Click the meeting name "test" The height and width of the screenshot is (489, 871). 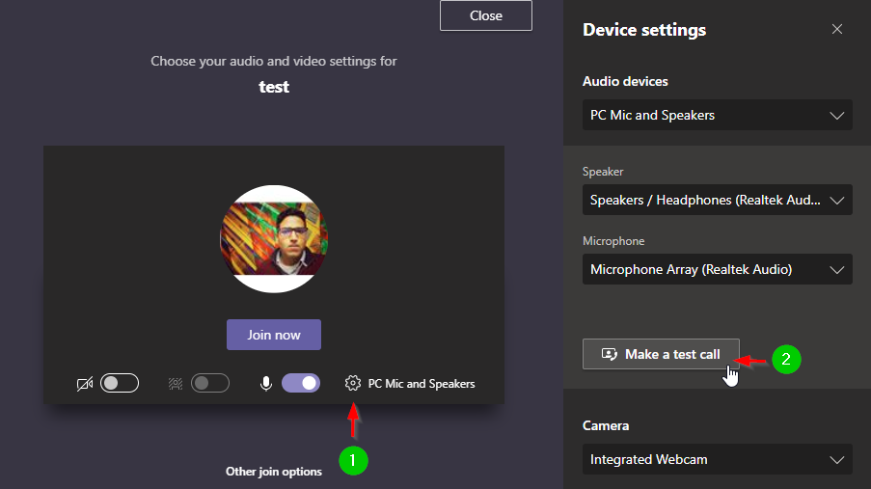coord(274,87)
